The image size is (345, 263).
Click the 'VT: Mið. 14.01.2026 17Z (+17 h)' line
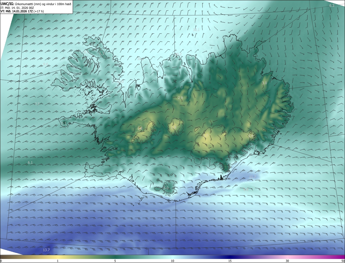coord(22,11)
